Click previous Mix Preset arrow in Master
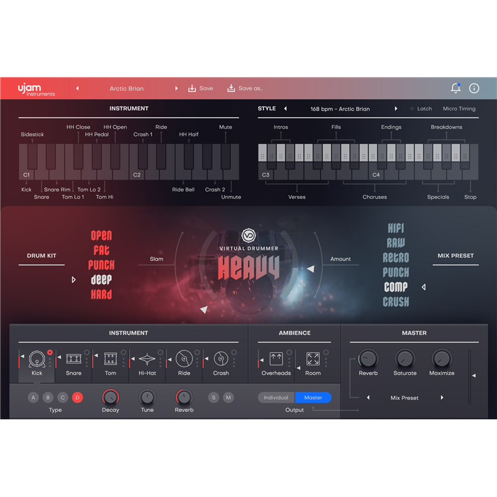Screen dimensions: 497x497 coord(368,398)
